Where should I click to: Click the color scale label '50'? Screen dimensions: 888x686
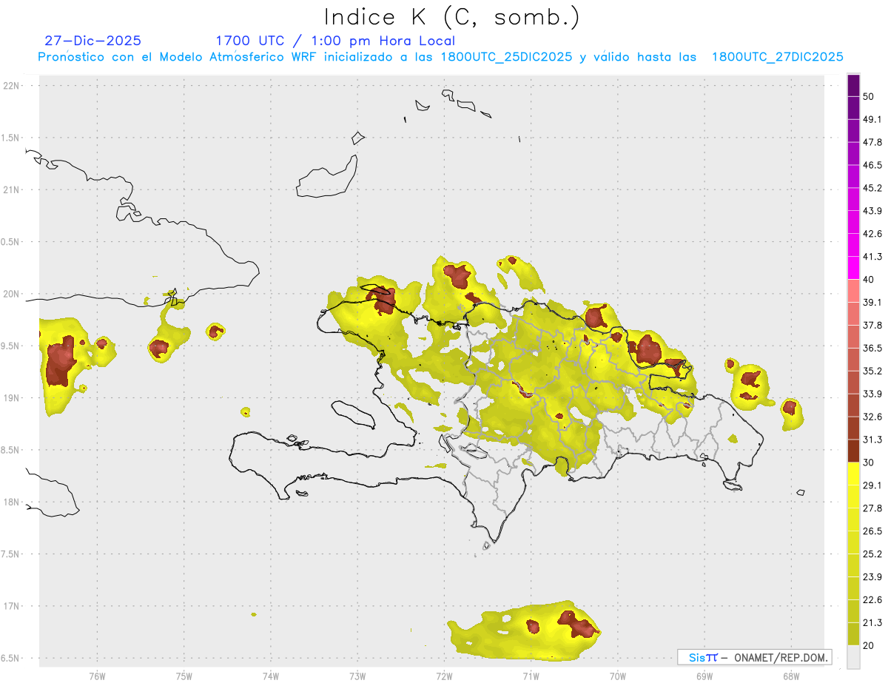(x=869, y=96)
